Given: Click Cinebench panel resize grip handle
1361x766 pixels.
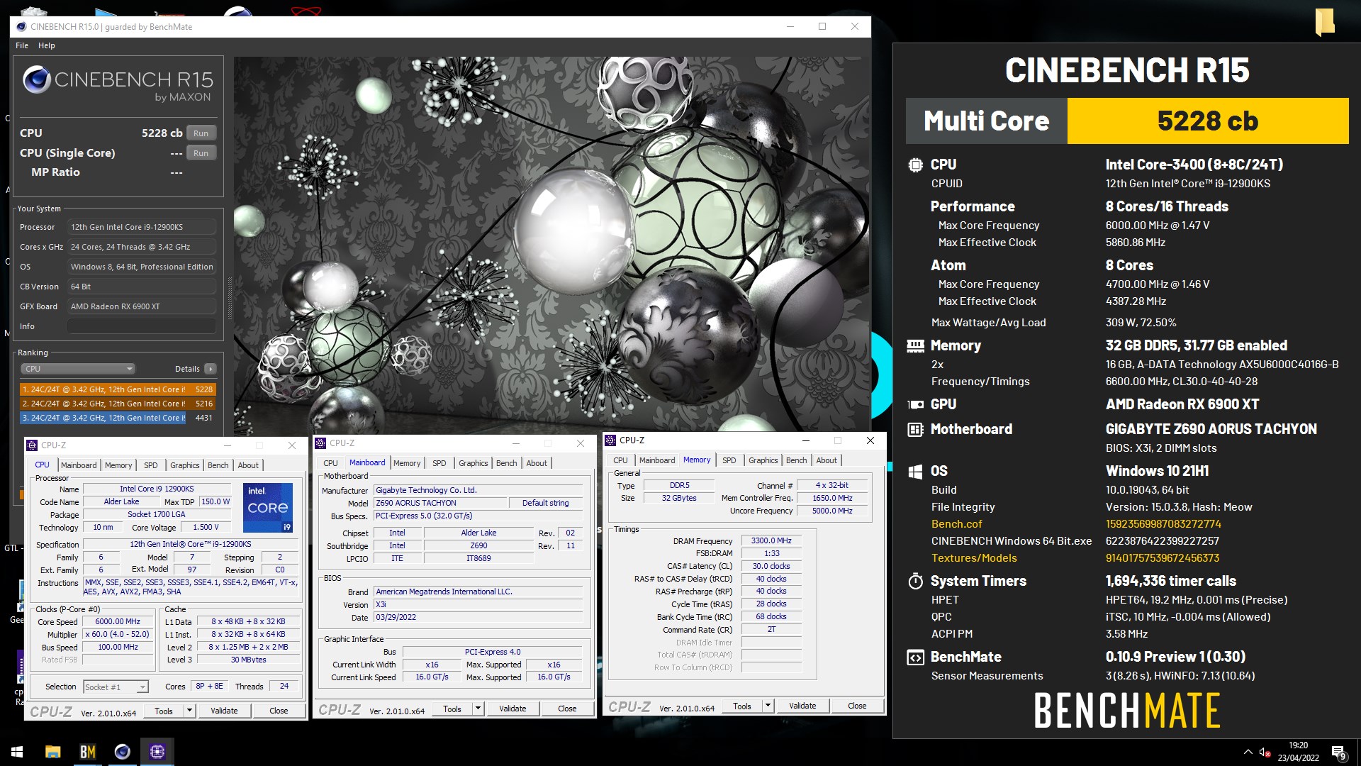Looking at the screenshot, I should coord(229,298).
